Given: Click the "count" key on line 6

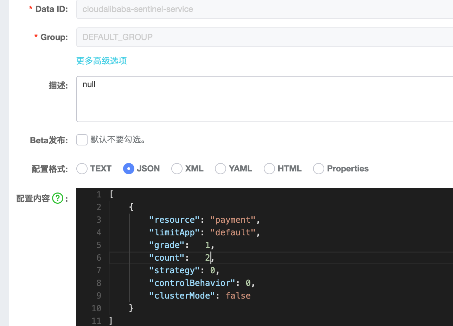Looking at the screenshot, I should [x=167, y=258].
